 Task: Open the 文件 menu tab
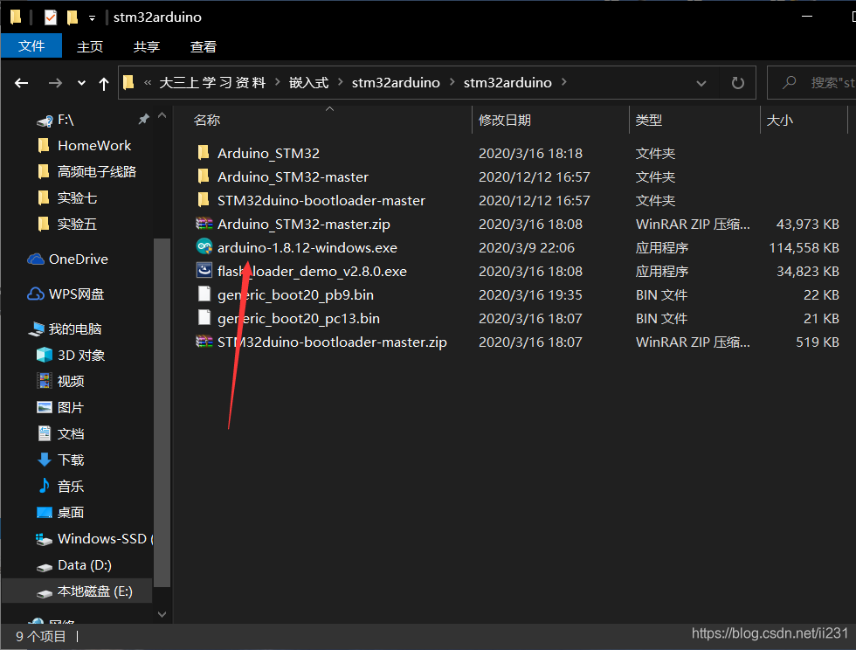[31, 46]
